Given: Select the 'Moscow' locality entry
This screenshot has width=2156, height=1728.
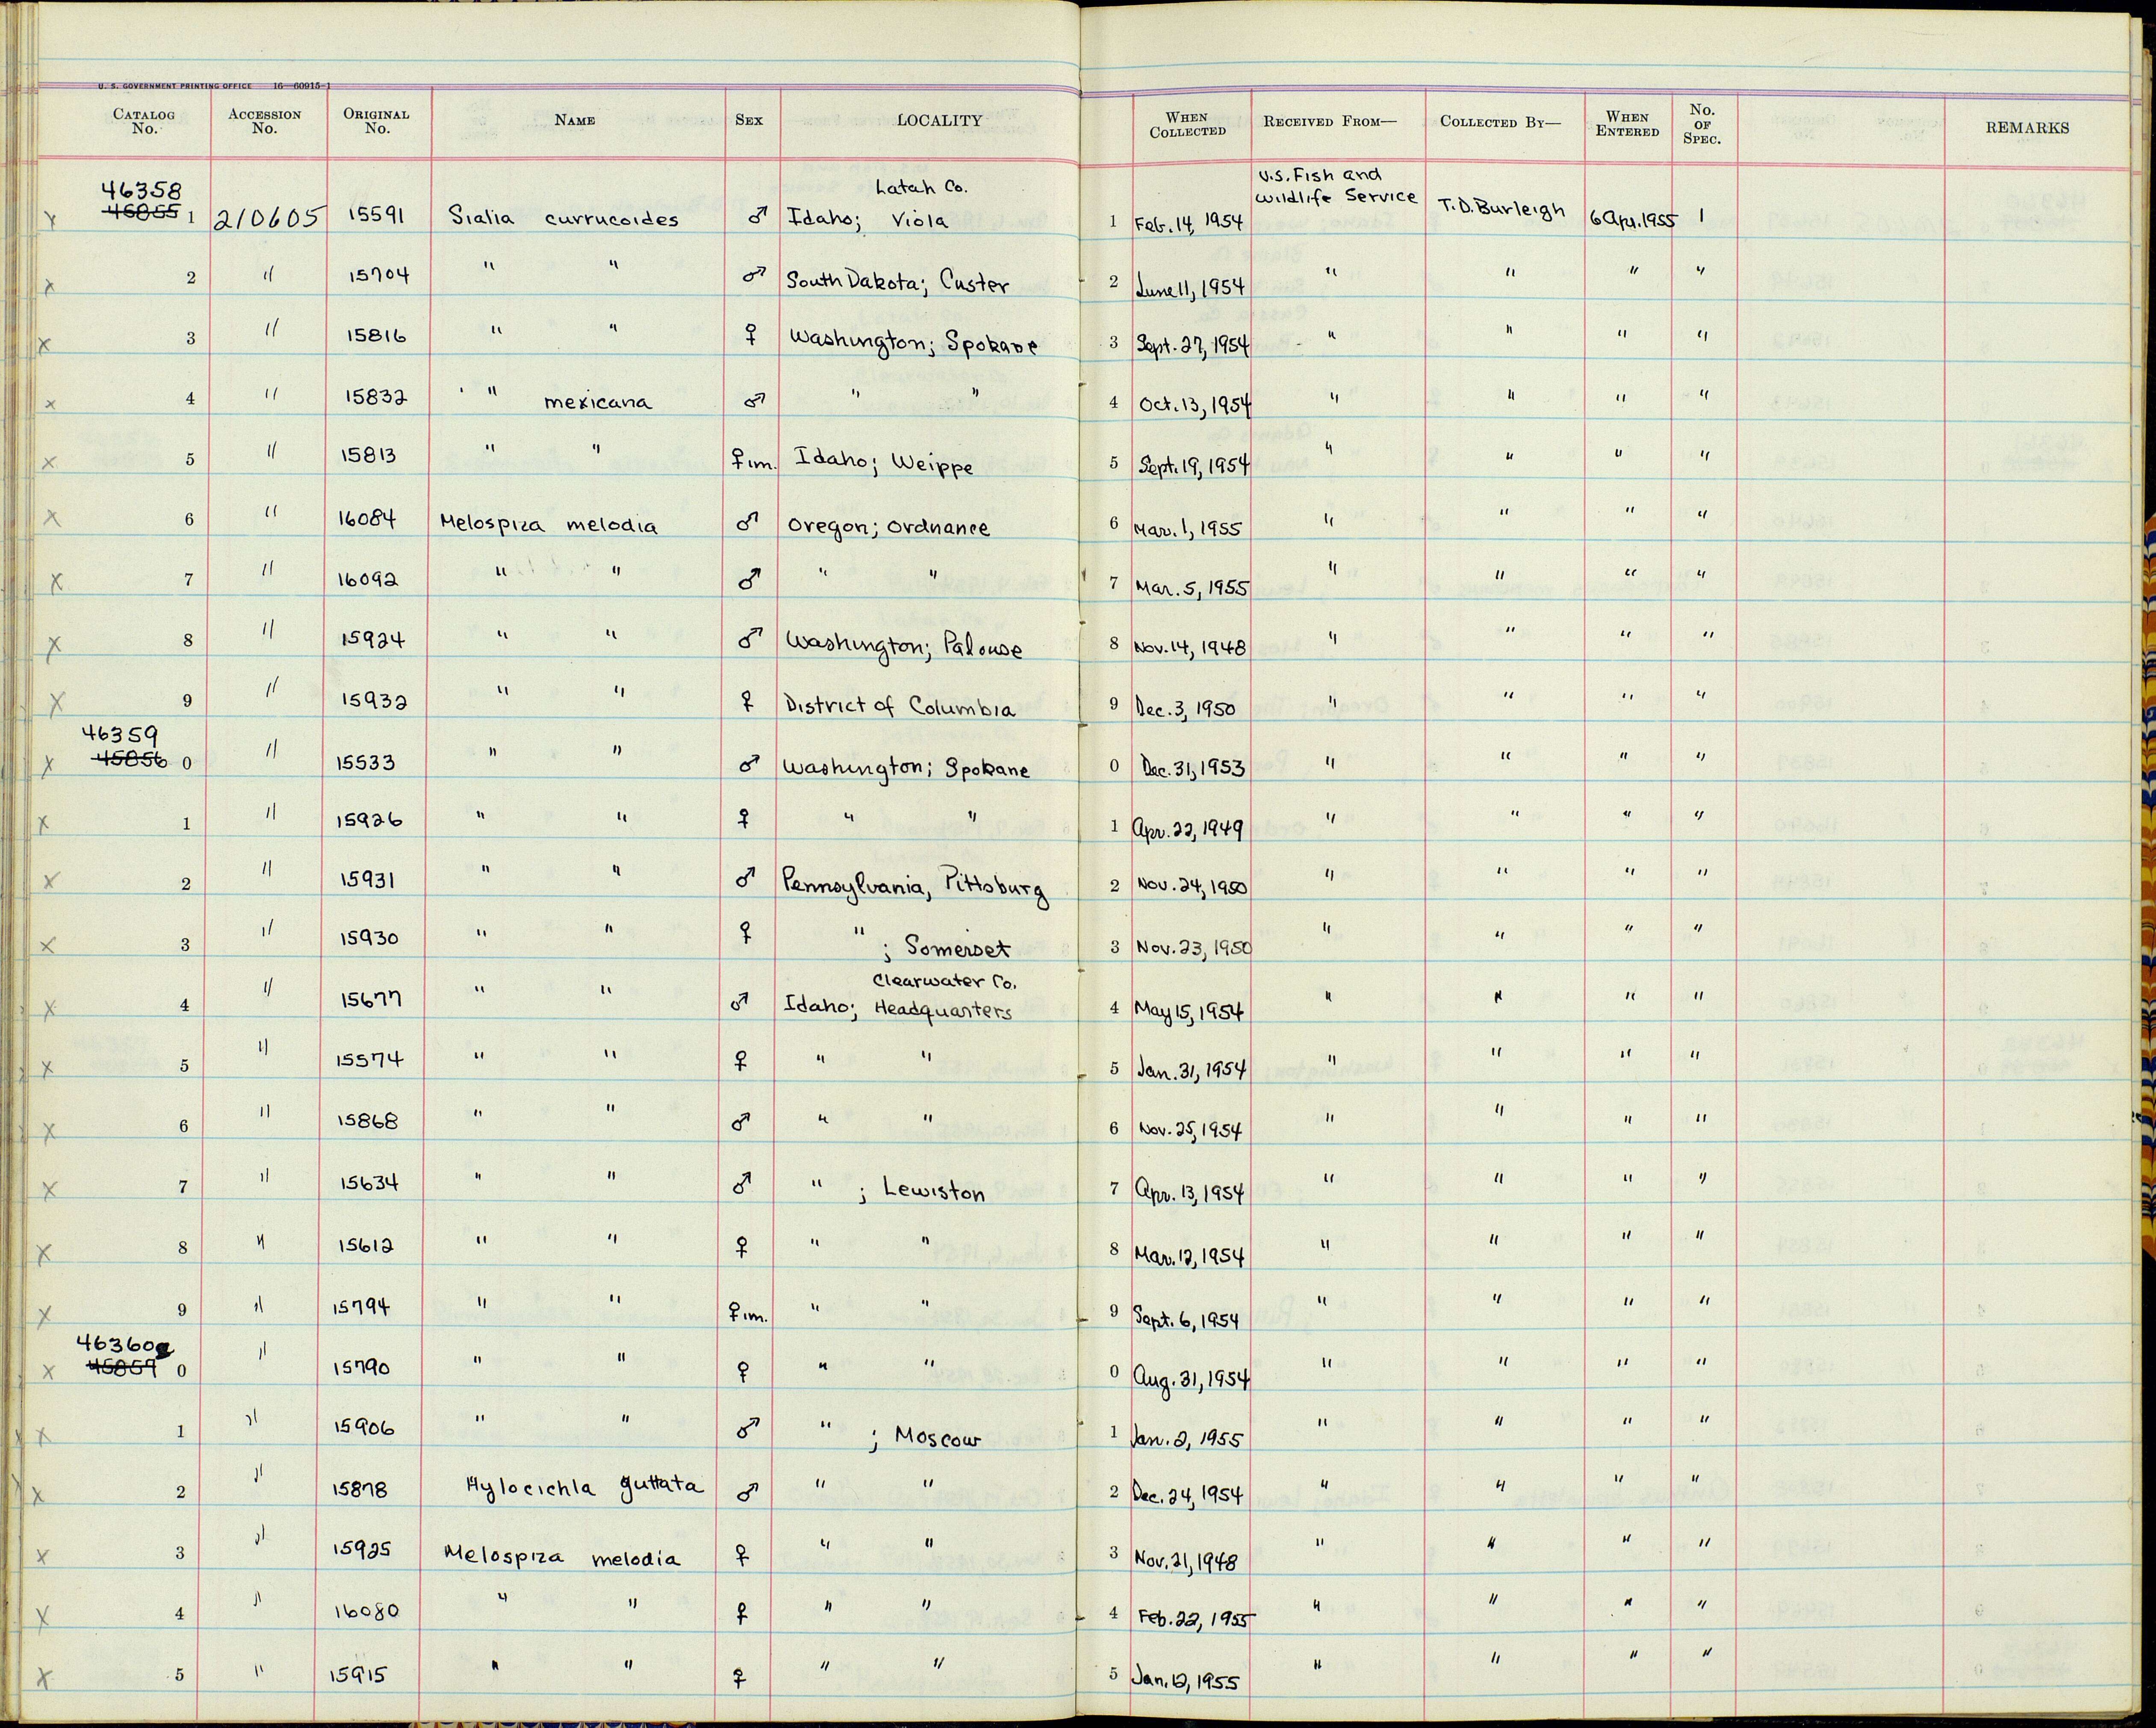Looking at the screenshot, I should click(937, 1438).
